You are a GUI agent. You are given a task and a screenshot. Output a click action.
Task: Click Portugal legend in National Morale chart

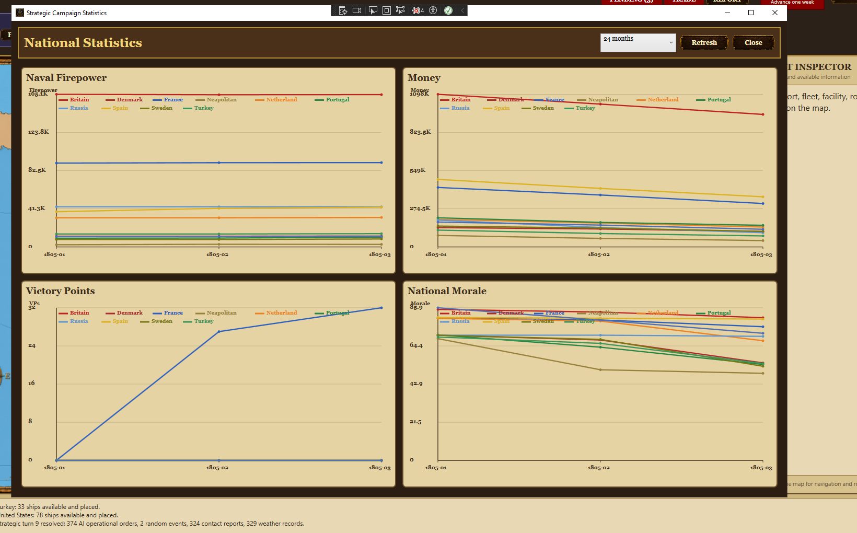tap(713, 313)
